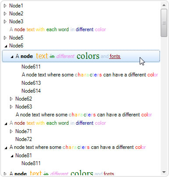Click the vertical scrollbar thumb

click(164, 23)
